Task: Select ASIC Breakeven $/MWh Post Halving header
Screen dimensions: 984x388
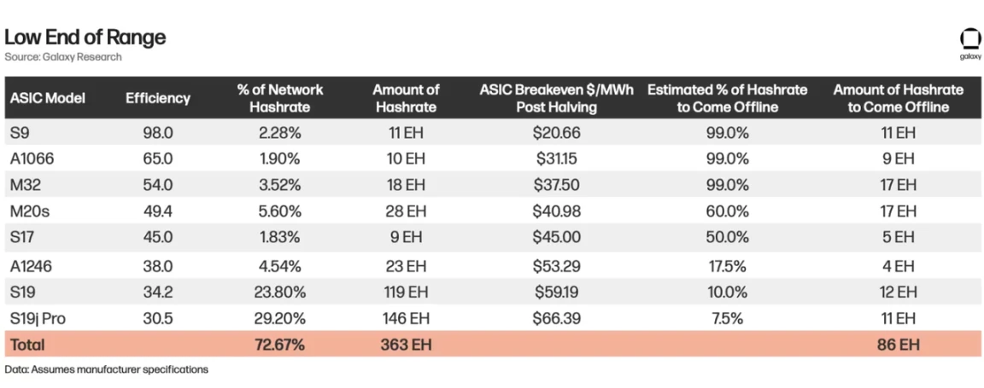Action: coord(556,98)
